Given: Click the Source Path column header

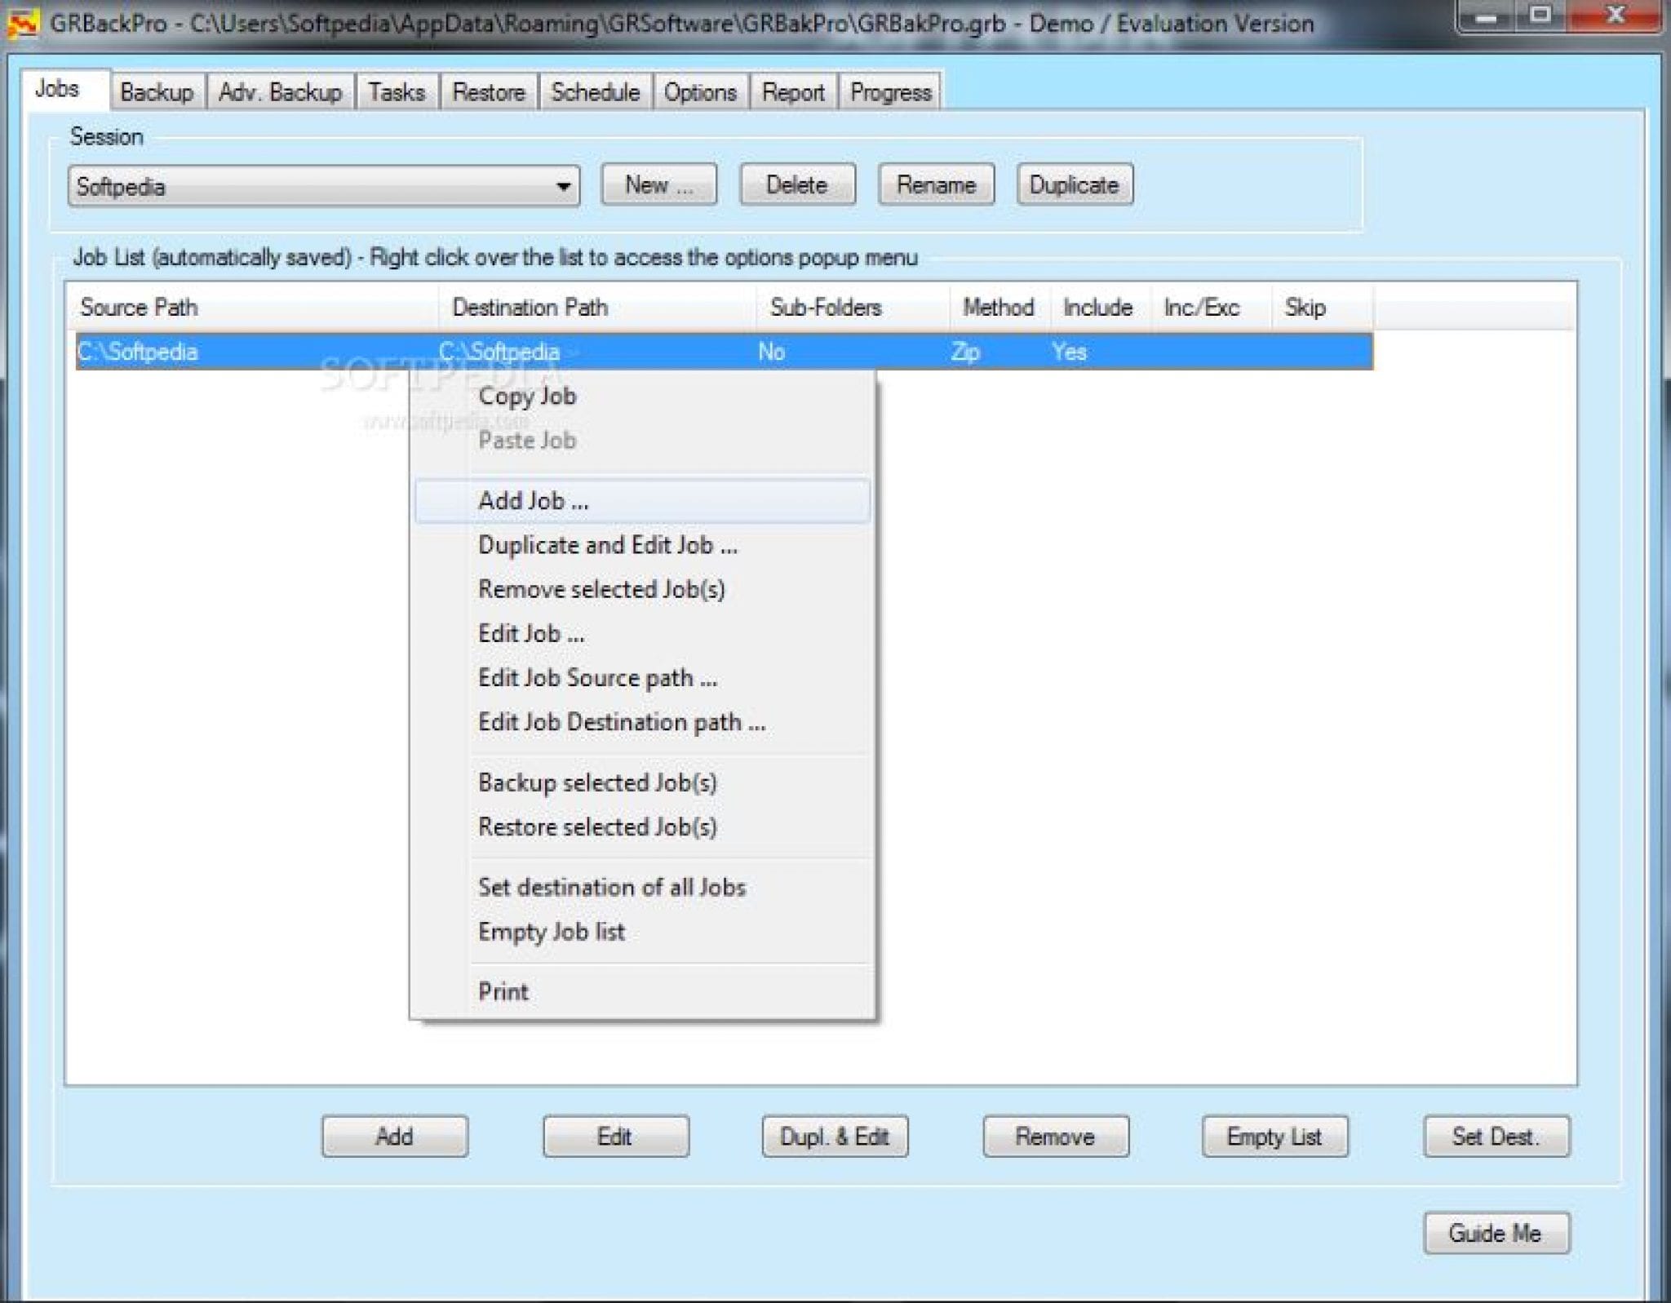Looking at the screenshot, I should tap(137, 308).
